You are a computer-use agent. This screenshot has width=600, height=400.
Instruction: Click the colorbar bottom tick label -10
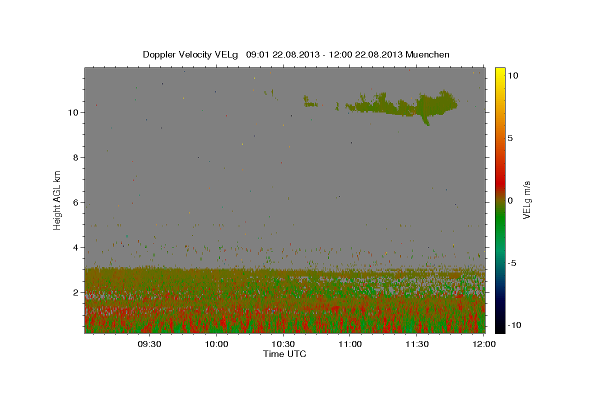[514, 325]
